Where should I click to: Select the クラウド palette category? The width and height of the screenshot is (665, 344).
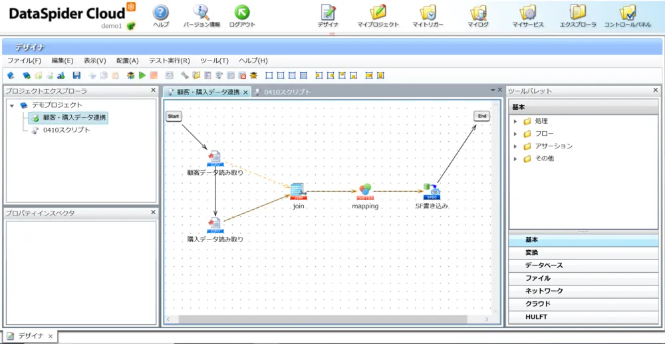[x=583, y=303]
